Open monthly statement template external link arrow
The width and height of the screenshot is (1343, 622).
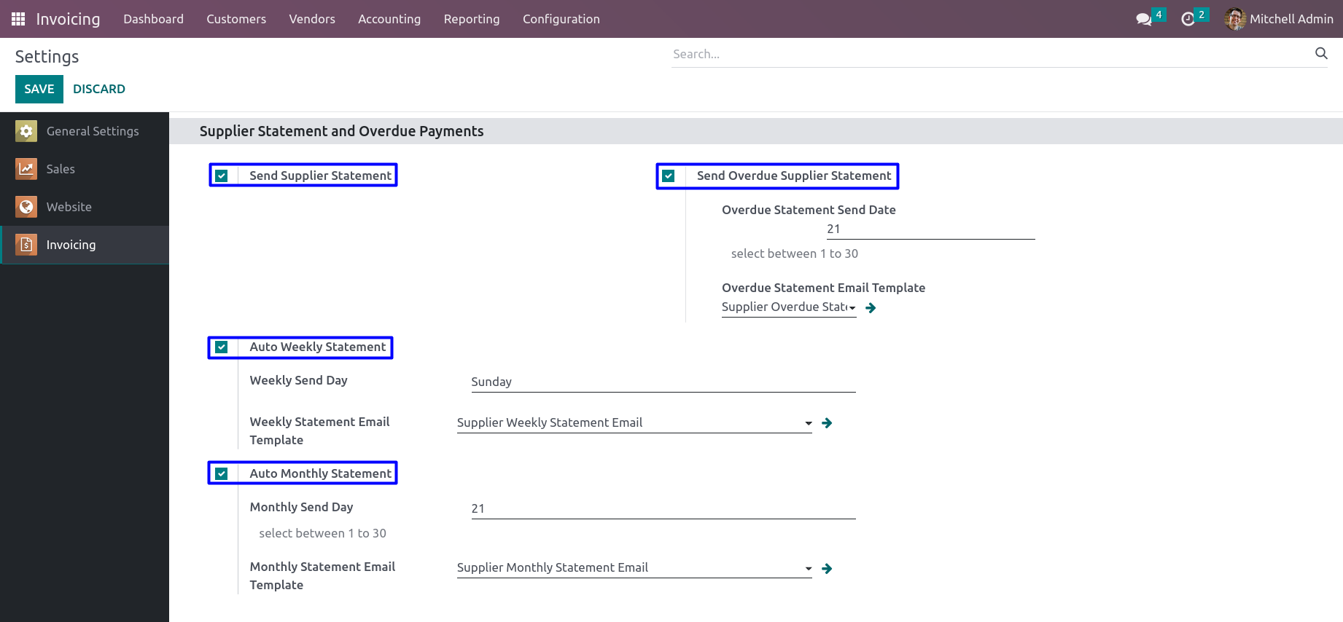827,569
